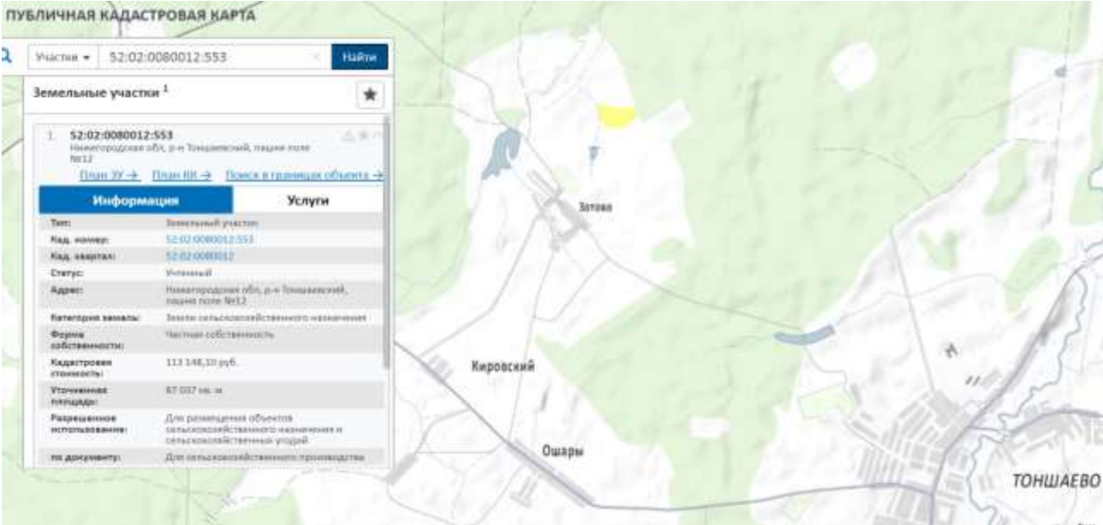This screenshot has width=1103, height=525.
Task: Open the Участки search type dropdown
Action: [64, 57]
